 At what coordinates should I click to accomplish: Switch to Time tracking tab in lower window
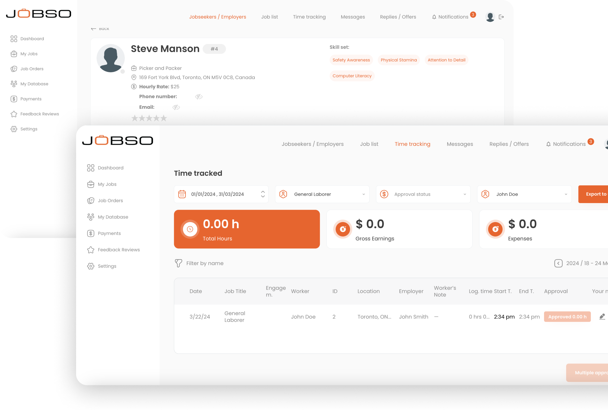click(412, 144)
